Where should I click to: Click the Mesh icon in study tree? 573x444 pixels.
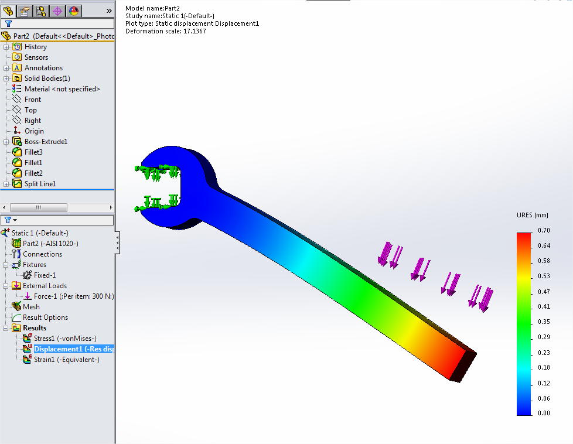(16, 307)
